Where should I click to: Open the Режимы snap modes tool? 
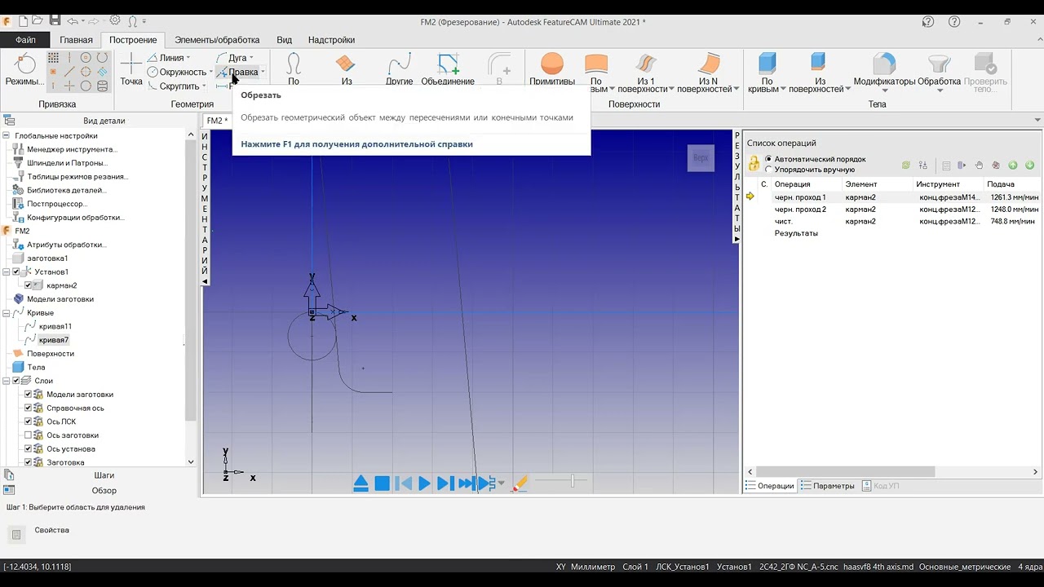point(25,69)
